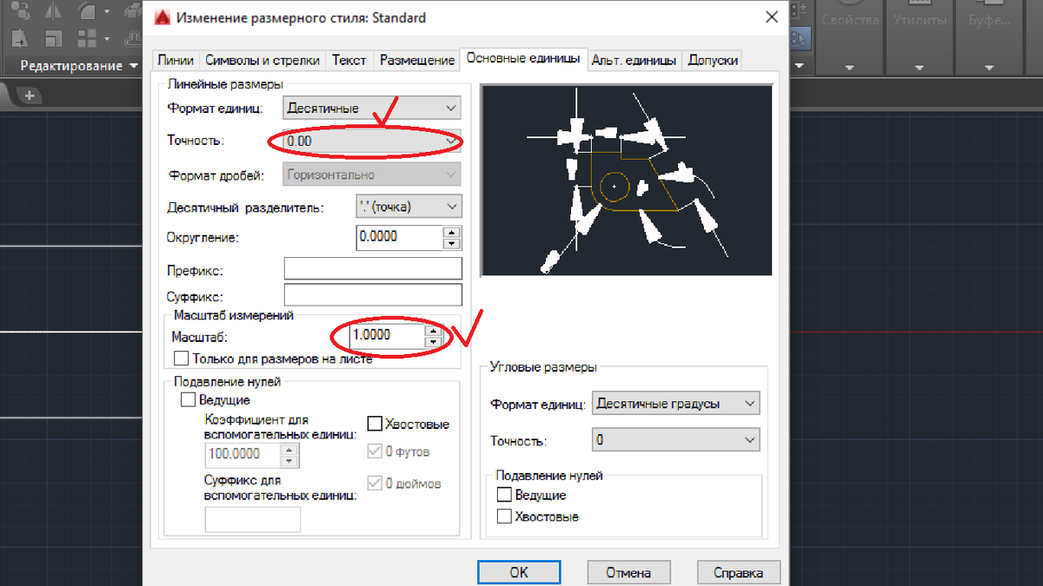The image size is (1043, 586).
Task: Open the Утилиты ribbon panel
Action: 920,38
